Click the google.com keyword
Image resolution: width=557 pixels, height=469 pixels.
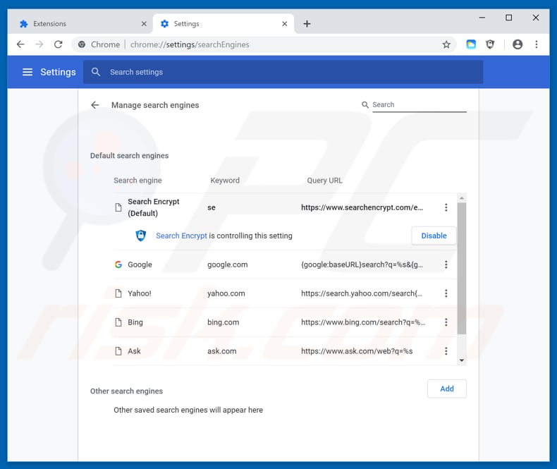(x=227, y=264)
